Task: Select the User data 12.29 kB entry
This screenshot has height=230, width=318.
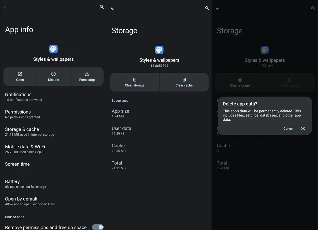Action: point(159,131)
